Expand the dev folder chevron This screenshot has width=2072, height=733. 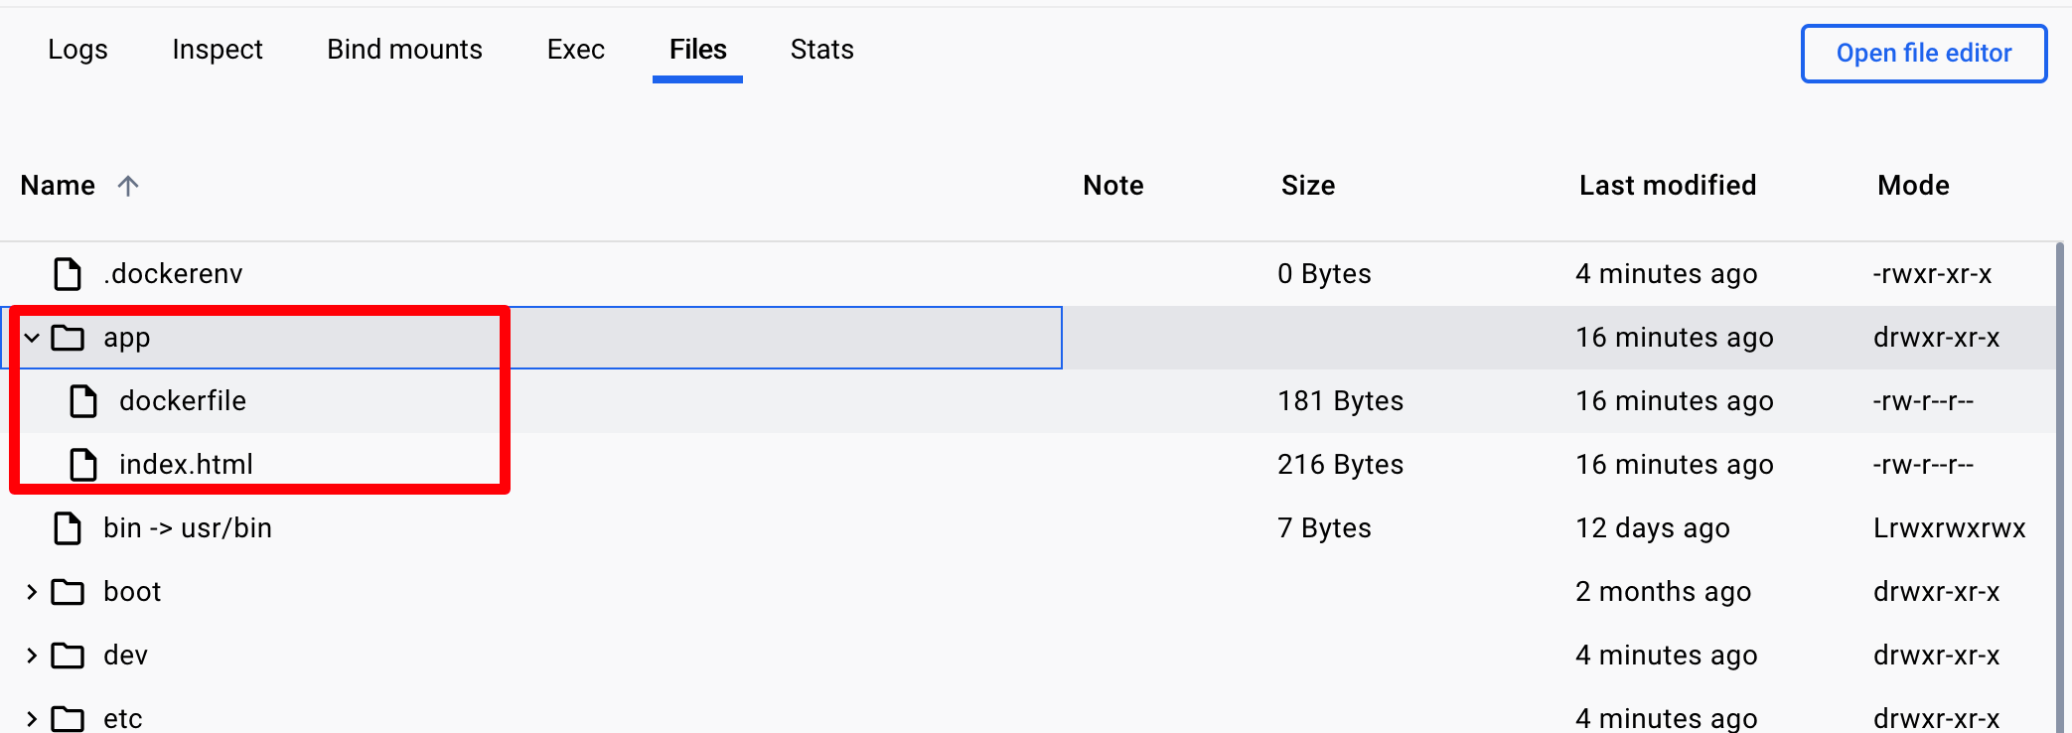(x=32, y=656)
